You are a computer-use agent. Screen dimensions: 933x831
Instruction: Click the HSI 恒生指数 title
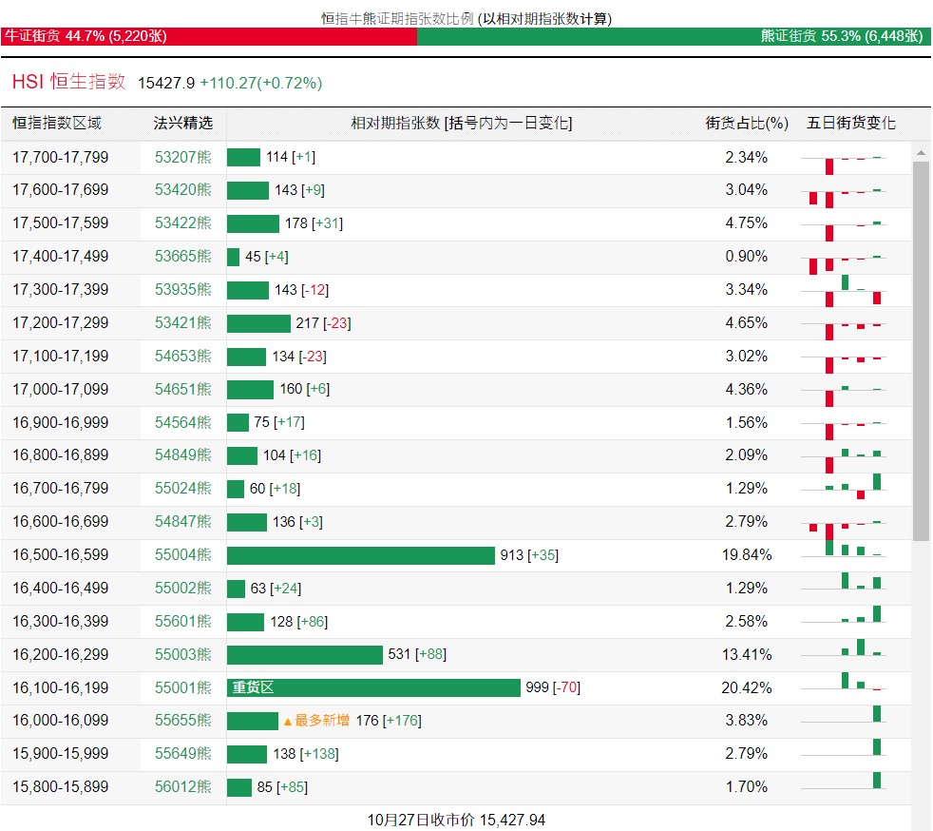coord(68,83)
